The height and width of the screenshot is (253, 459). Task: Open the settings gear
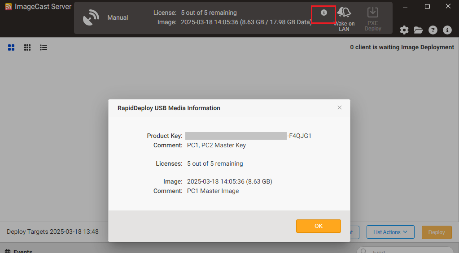pyautogui.click(x=404, y=30)
